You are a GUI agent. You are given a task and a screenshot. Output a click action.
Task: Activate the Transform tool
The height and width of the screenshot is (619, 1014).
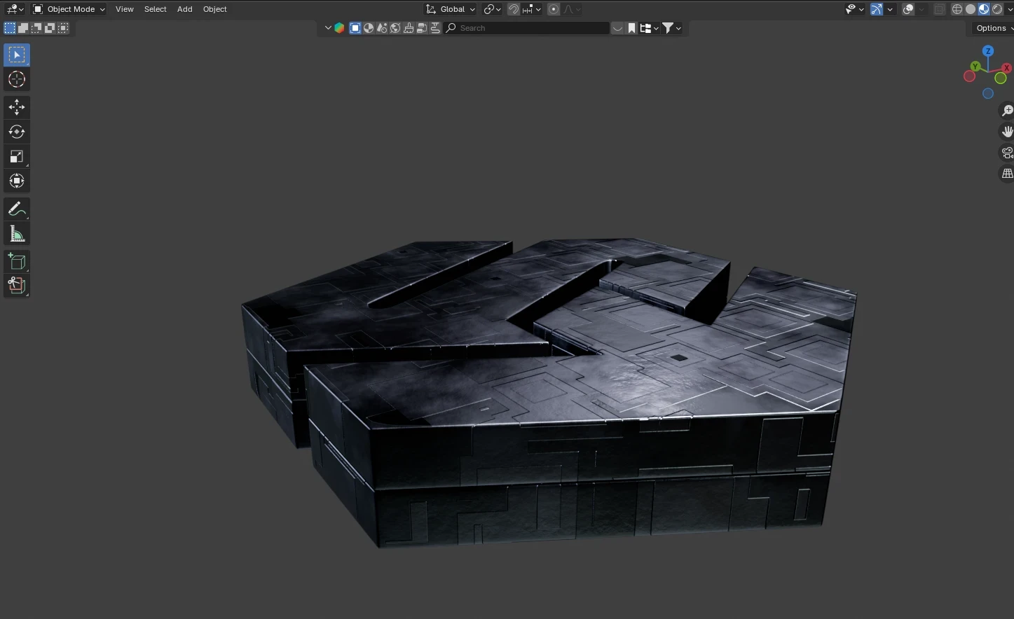click(17, 181)
